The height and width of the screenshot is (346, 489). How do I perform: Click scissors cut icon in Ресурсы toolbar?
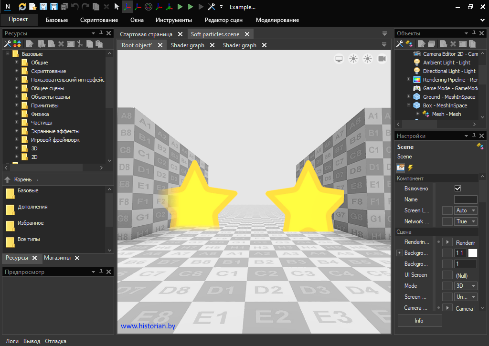coord(80,44)
